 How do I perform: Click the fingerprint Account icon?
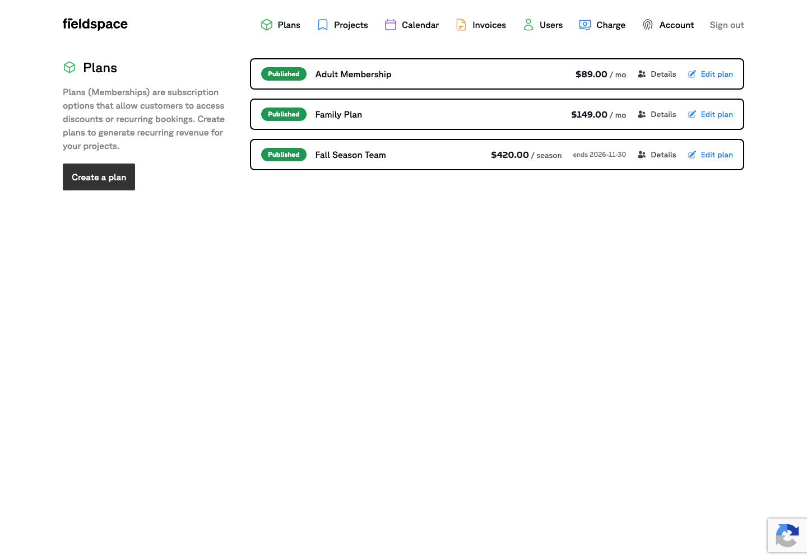(x=648, y=25)
